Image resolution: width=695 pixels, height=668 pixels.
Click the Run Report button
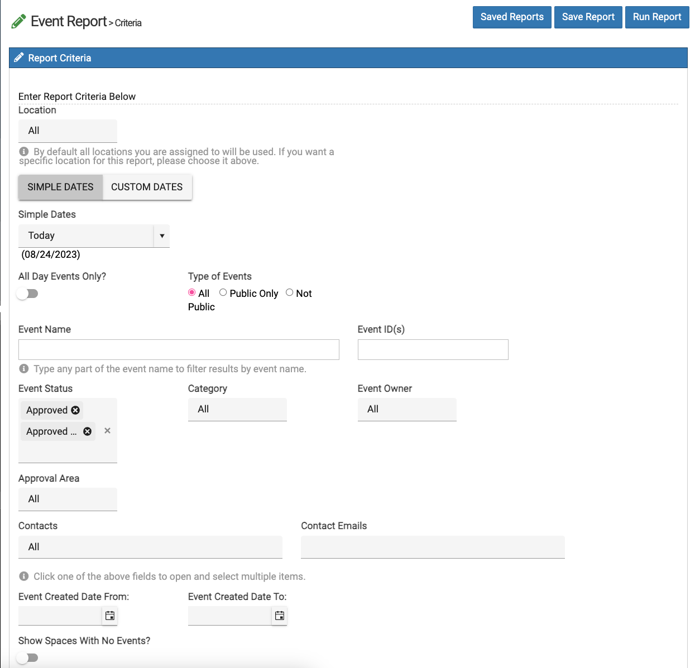point(656,17)
